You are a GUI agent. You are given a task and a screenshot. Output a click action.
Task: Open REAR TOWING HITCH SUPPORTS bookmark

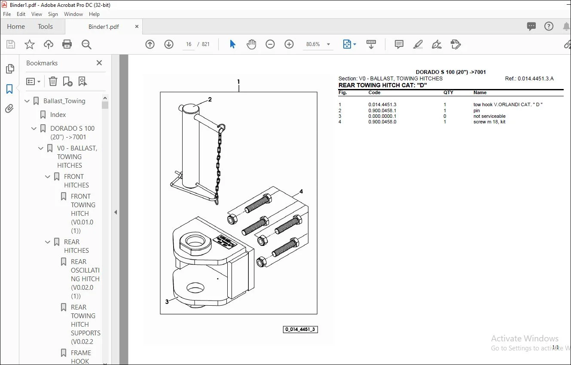(85, 325)
